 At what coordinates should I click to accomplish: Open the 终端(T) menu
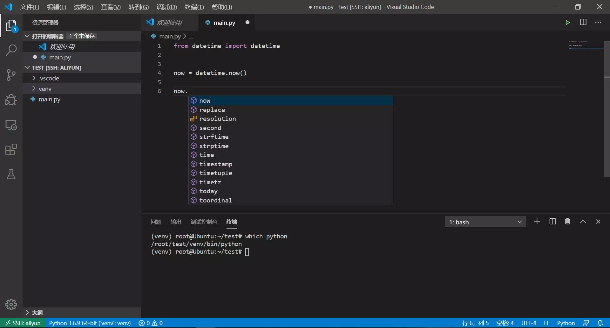(x=194, y=7)
